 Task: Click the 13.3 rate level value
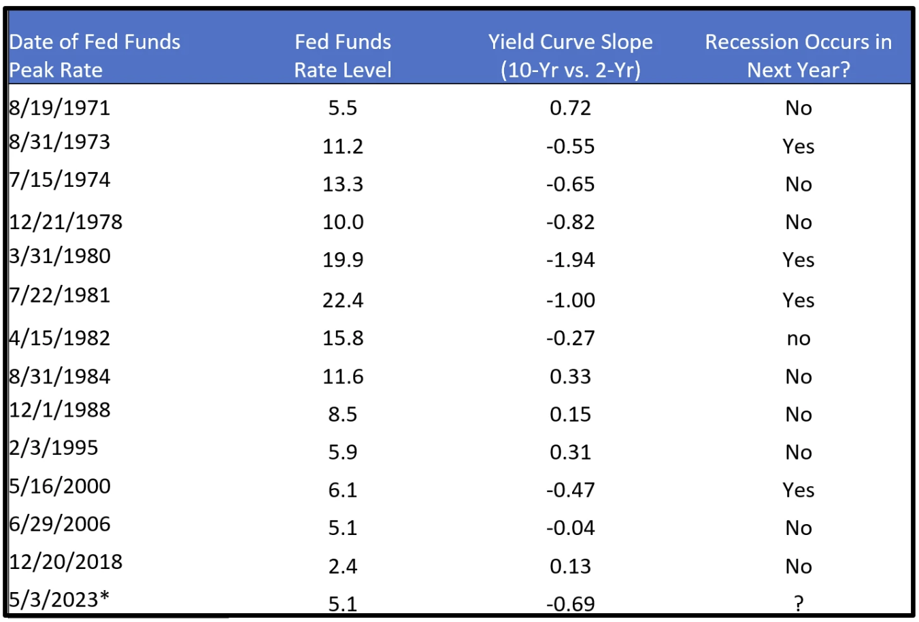click(343, 184)
